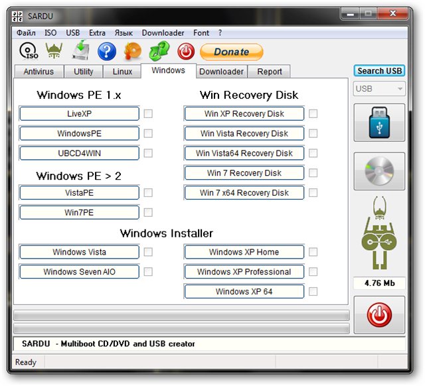Enable the Win 7 x64 Recovery Disk checkbox
Viewport: 425px width, 386px height.
pos(313,192)
